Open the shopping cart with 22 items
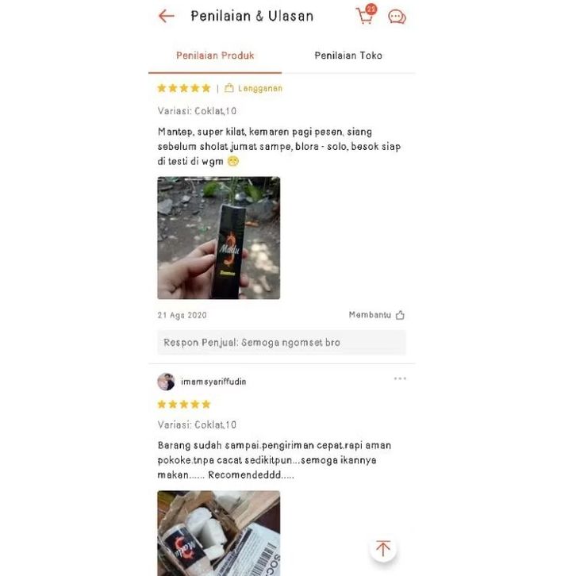The image size is (576, 576). coord(367,15)
